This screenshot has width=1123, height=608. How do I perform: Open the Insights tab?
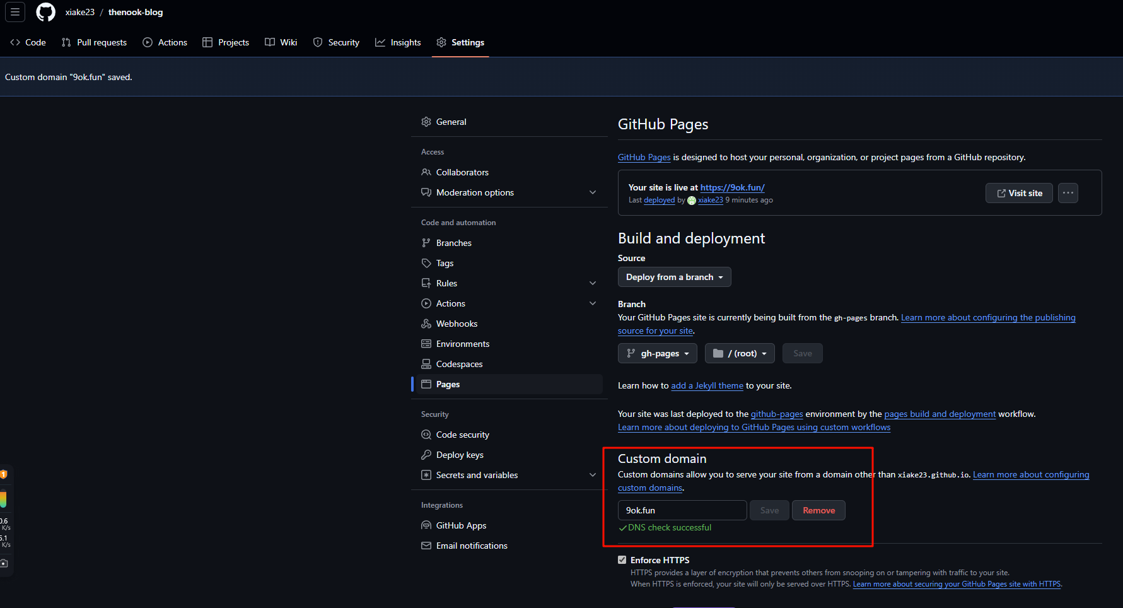[x=398, y=42]
